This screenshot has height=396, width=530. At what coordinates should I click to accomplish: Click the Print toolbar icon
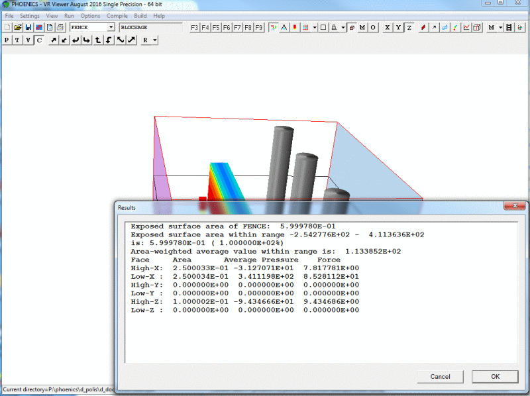pos(60,27)
